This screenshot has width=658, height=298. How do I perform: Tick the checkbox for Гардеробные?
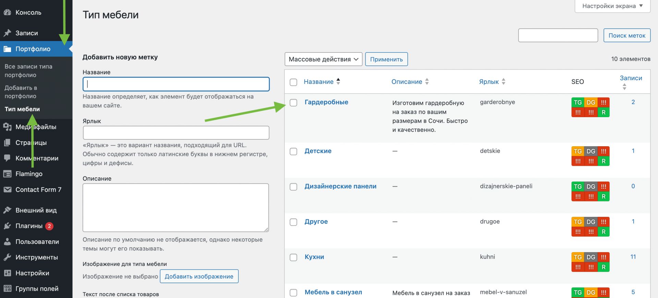pos(293,103)
